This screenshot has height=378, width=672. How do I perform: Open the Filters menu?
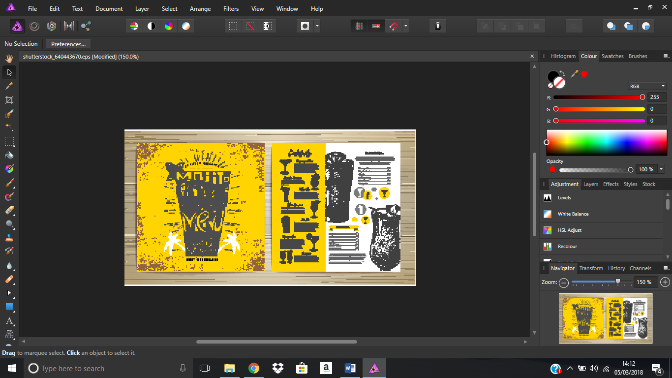point(231,9)
